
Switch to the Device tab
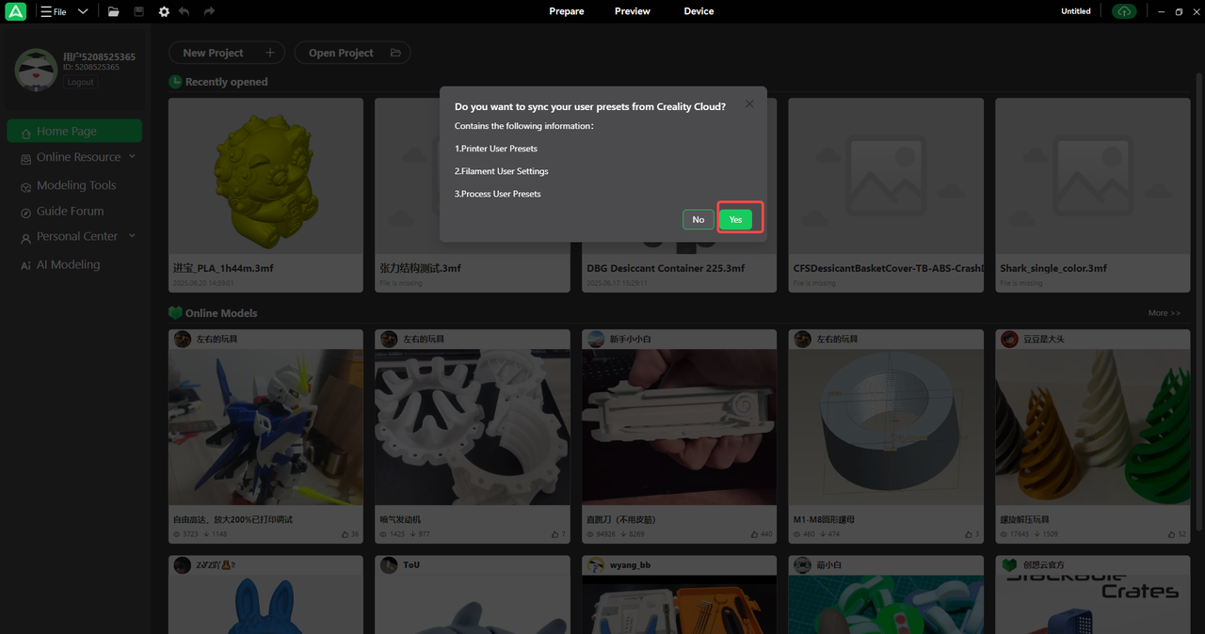pyautogui.click(x=699, y=11)
